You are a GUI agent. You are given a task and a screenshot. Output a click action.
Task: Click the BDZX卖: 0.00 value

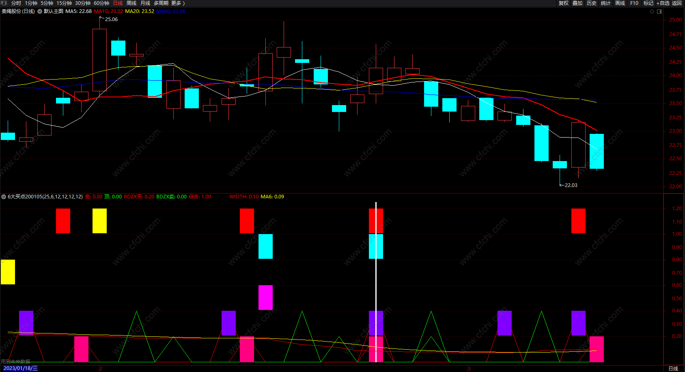point(172,197)
